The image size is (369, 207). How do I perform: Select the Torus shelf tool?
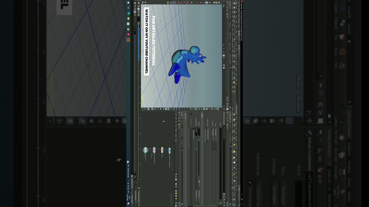coord(234,16)
